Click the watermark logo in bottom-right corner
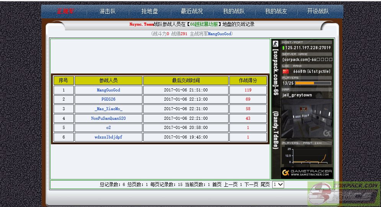This screenshot has height=207, width=381. 344,194
